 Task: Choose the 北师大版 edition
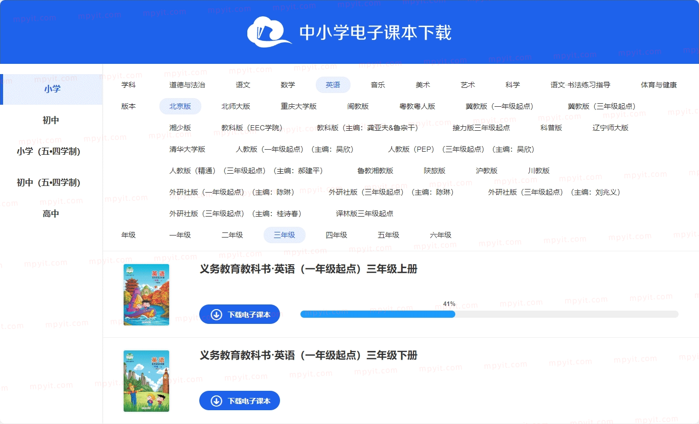236,106
